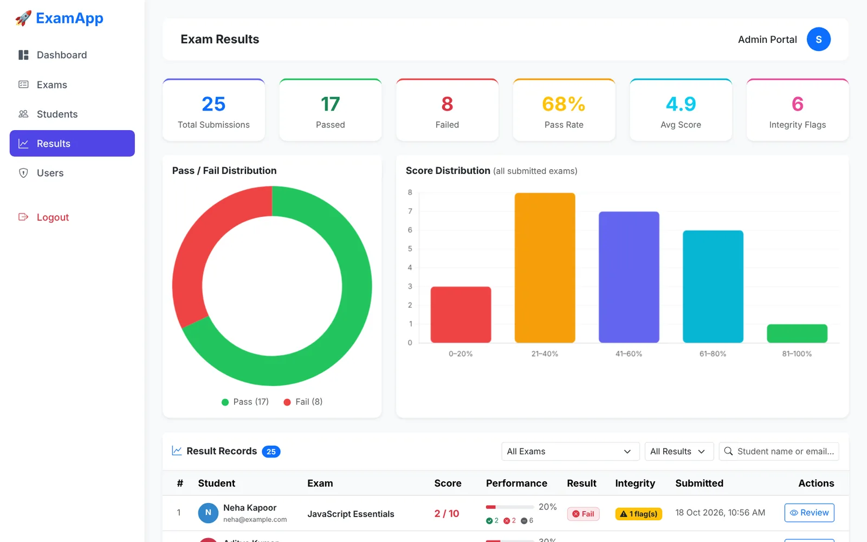
Task: Open the Students section
Action: [x=72, y=114]
